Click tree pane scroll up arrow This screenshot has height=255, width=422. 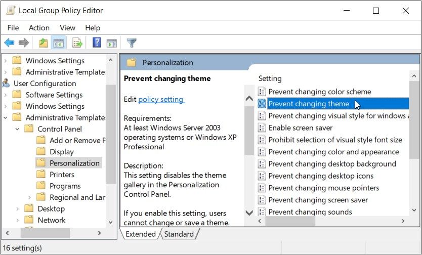pyautogui.click(x=111, y=60)
